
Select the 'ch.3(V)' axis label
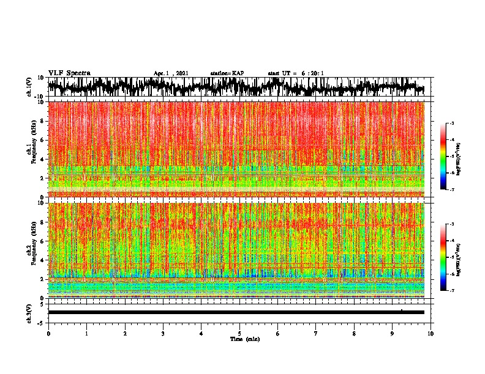coord(29,313)
